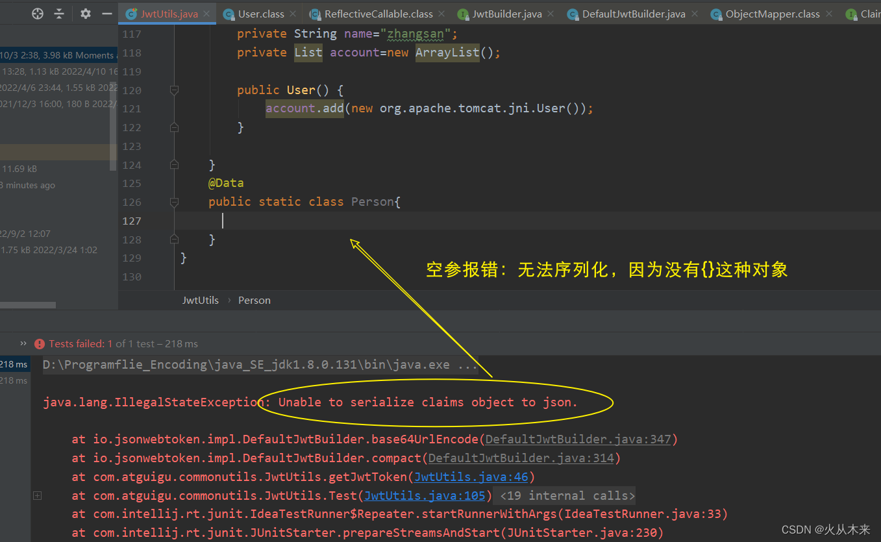This screenshot has width=881, height=542.
Task: Switch to the User.class tab
Action: point(260,14)
